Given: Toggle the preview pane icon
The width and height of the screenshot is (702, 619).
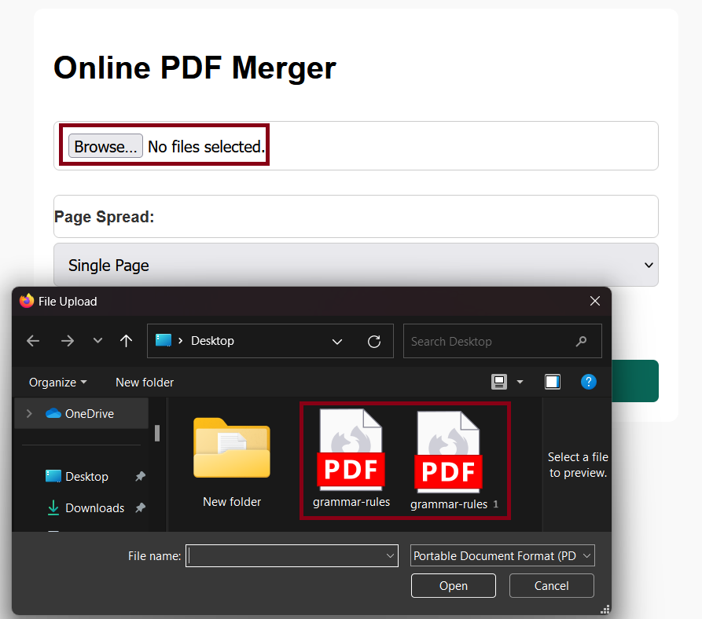Looking at the screenshot, I should point(553,382).
